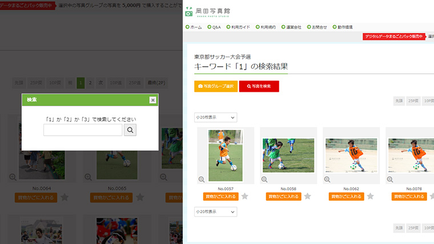Favorite photo No.0057 with the star

[244, 196]
